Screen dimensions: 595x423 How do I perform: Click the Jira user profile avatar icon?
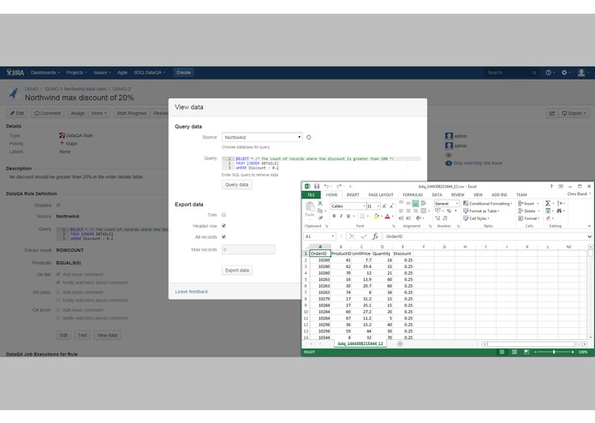pyautogui.click(x=581, y=73)
